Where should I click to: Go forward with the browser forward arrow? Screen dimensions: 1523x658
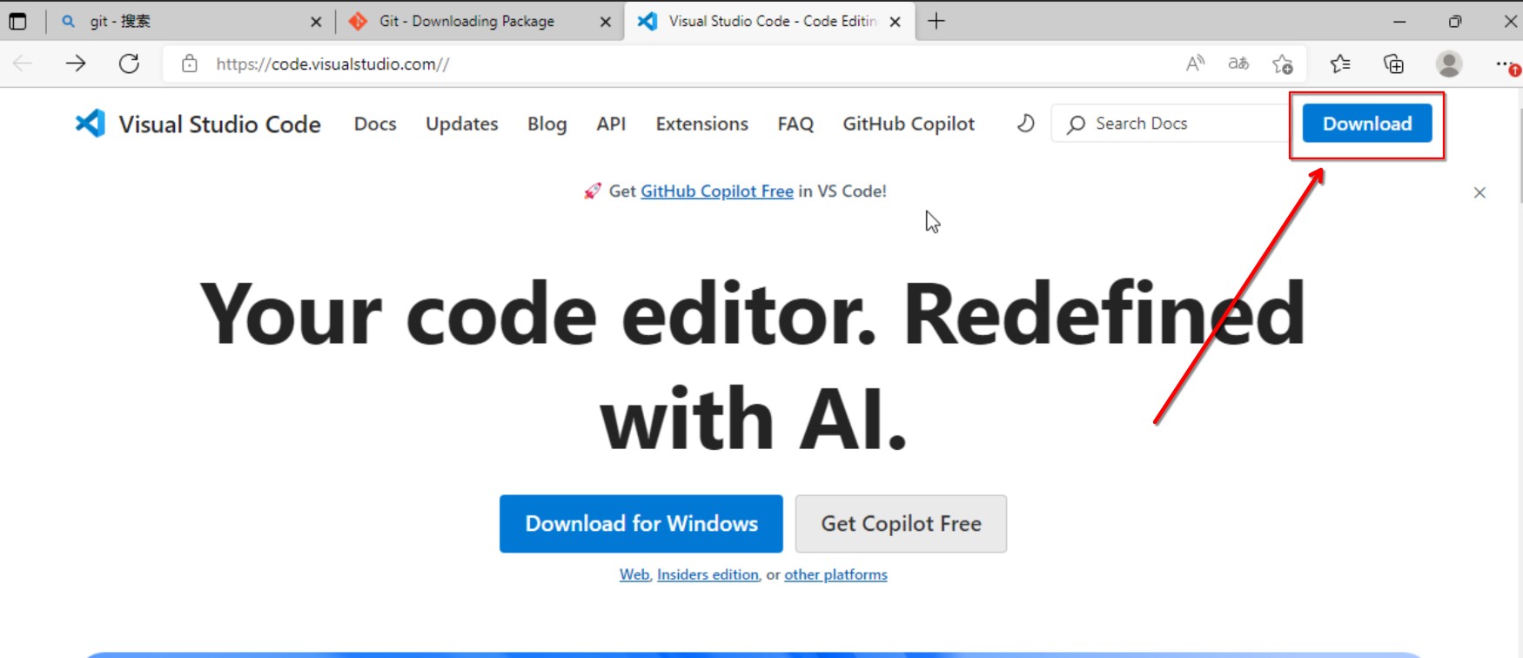click(76, 64)
